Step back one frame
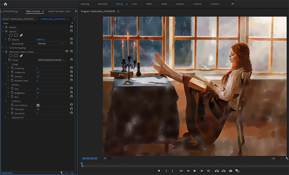 pos(188,171)
